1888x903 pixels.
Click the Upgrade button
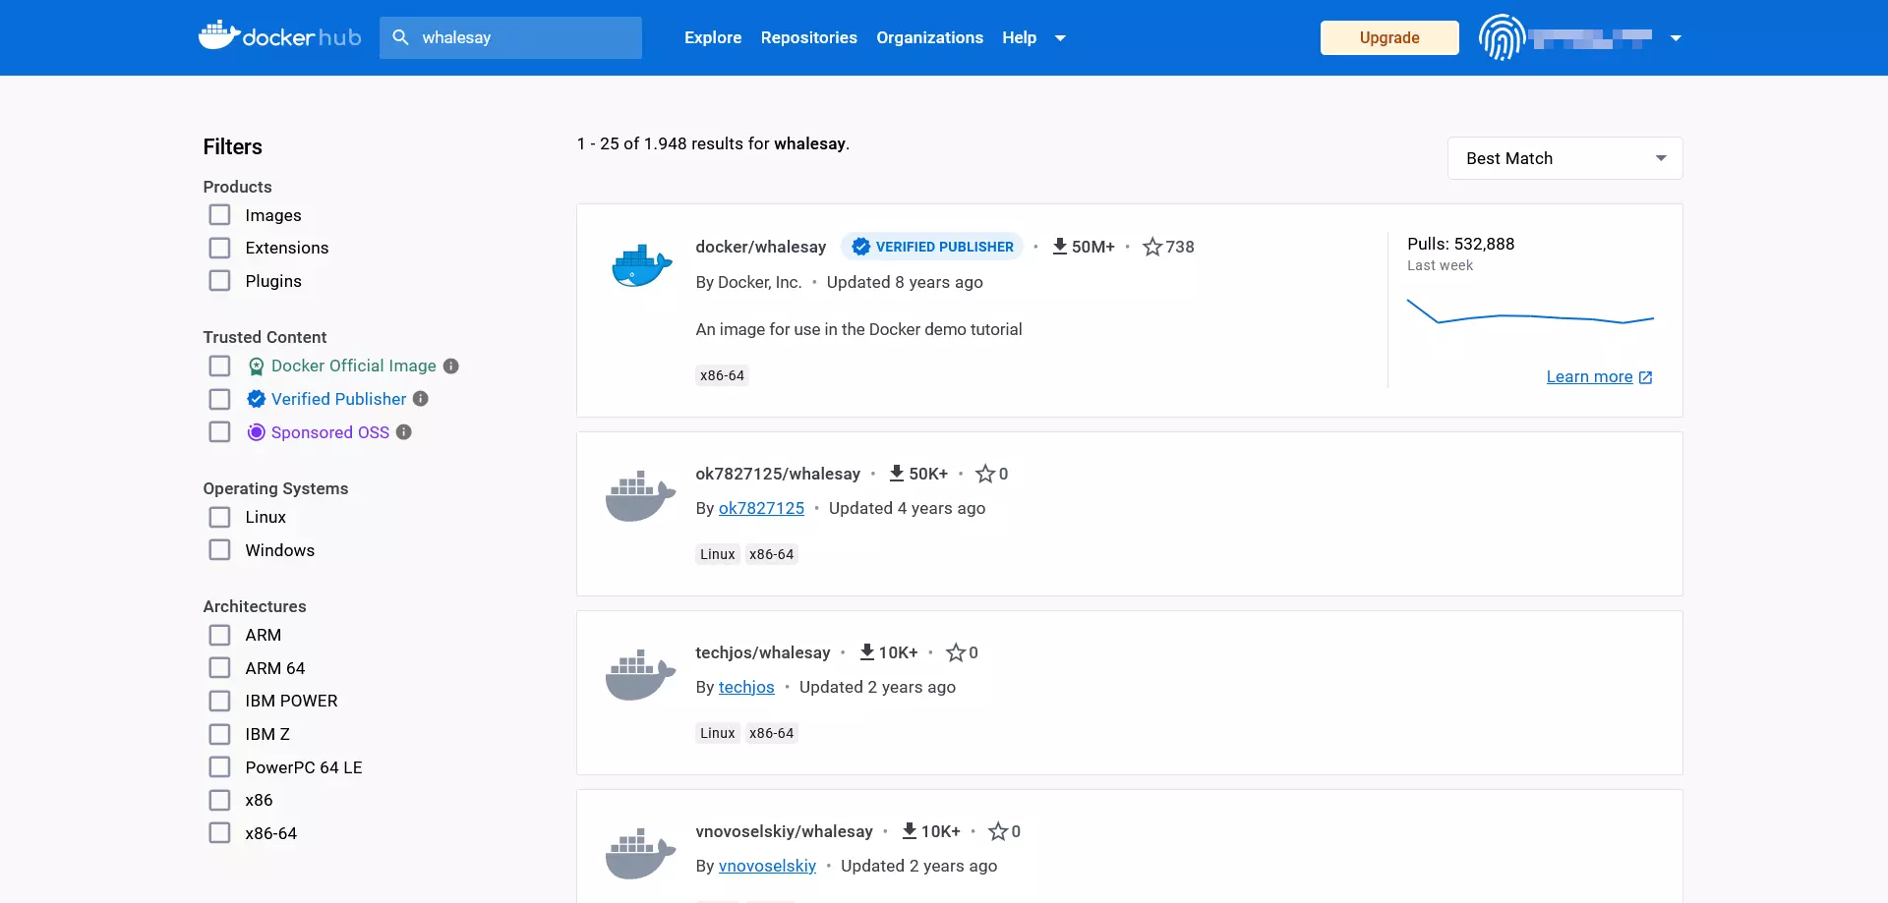point(1388,37)
